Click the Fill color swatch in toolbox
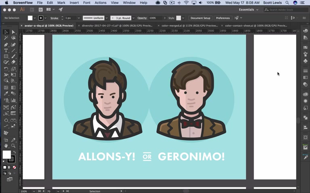Image resolution: width=310 pixels, height=193 pixels. (6, 154)
